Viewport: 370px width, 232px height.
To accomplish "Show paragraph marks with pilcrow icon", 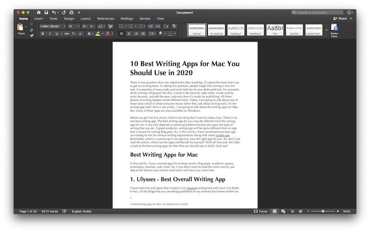I will pos(174,26).
